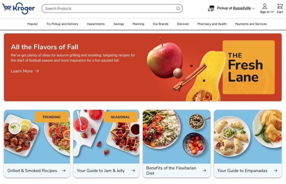Click arrow beside Grilled & Smoked Recipes
Image resolution: width=286 pixels, height=184 pixels.
(x=64, y=171)
